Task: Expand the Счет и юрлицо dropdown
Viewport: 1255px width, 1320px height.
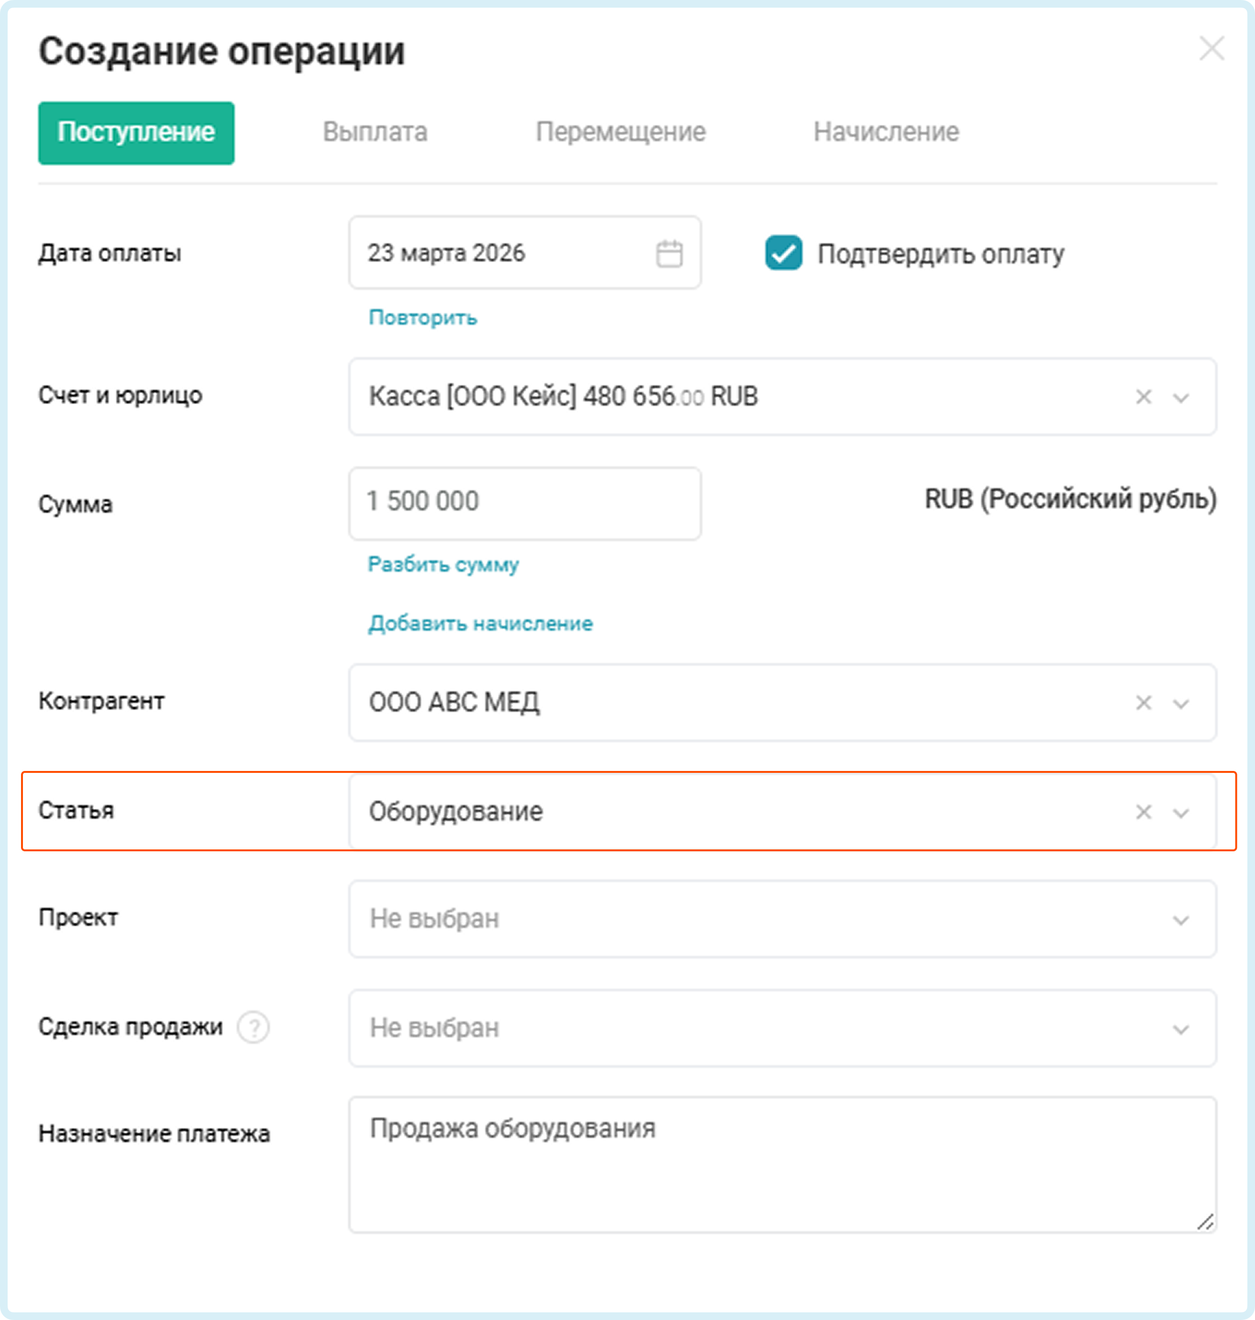Action: coord(1181,397)
